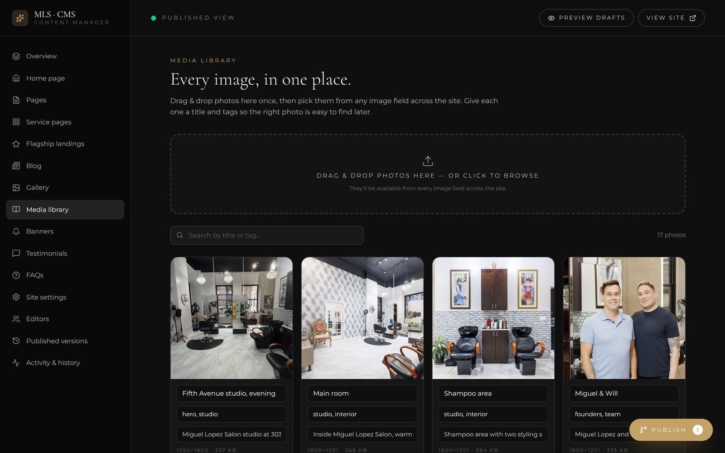Open Service pages from sidebar

[65, 122]
